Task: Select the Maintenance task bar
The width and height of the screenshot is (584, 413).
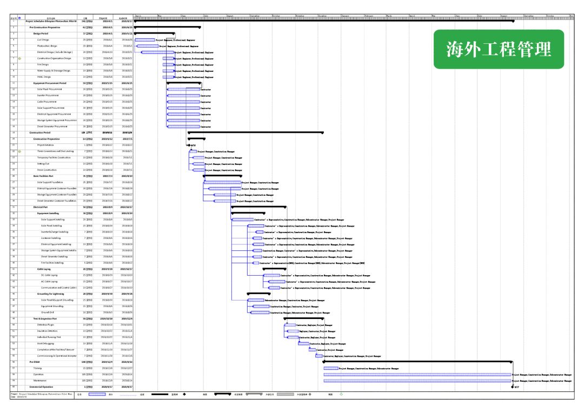Action: pos(417,381)
